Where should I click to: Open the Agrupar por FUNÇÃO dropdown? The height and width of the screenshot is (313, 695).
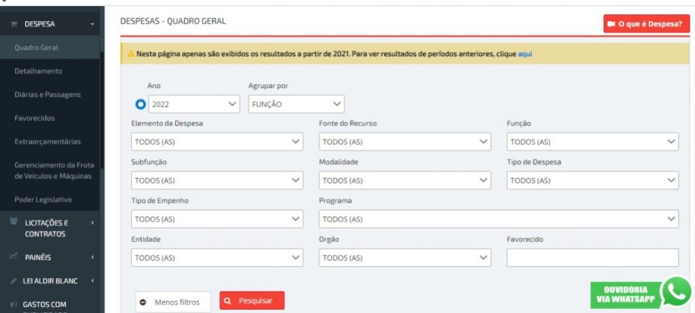296,104
